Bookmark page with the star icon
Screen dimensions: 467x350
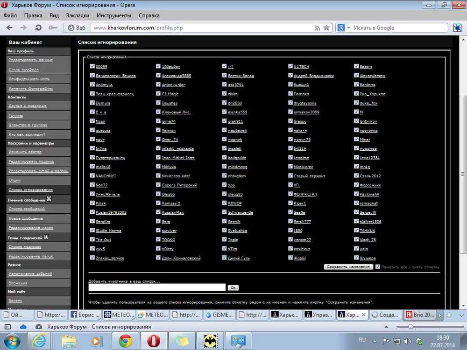[326, 28]
